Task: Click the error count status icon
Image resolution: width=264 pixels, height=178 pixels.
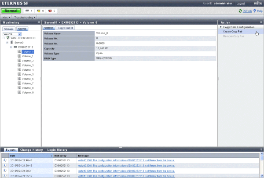Action: tap(50, 11)
